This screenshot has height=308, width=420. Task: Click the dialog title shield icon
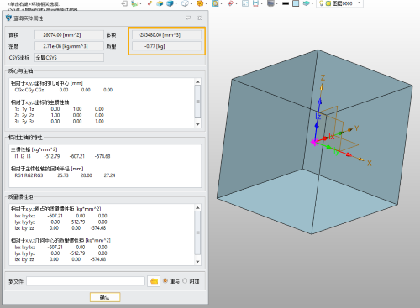[x=8, y=18]
